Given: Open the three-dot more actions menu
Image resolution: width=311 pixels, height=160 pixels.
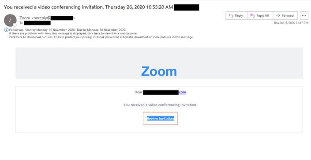Looking at the screenshot, I should tap(304, 16).
